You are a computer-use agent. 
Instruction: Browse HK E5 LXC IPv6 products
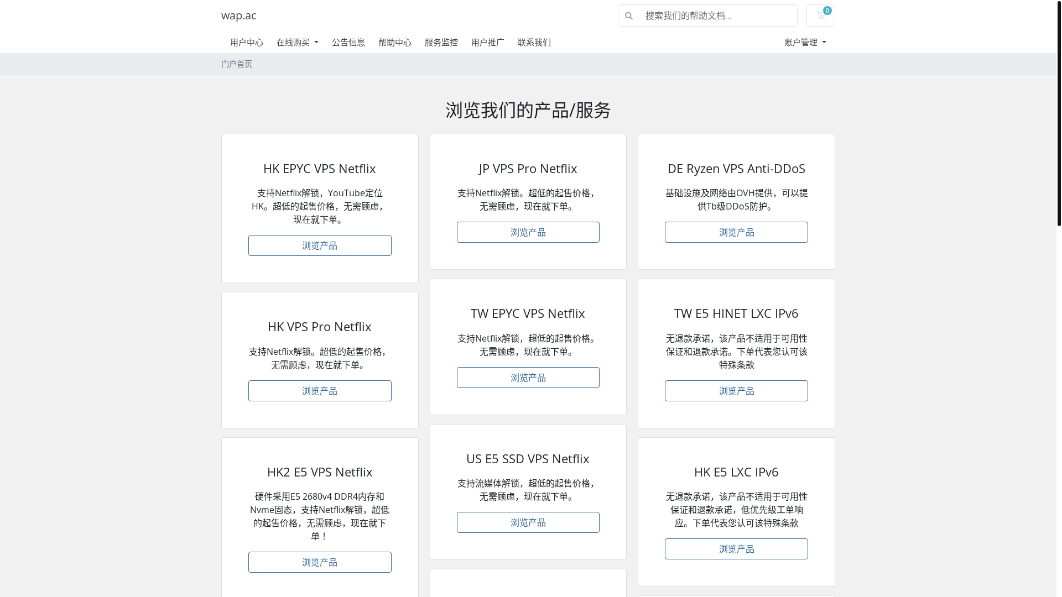point(736,549)
